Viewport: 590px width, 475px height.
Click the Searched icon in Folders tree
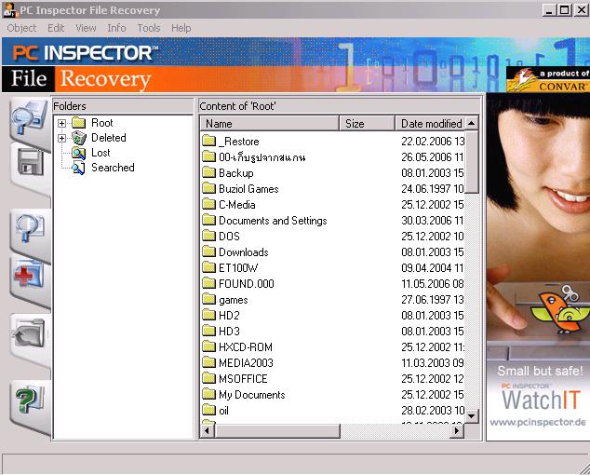(x=78, y=168)
